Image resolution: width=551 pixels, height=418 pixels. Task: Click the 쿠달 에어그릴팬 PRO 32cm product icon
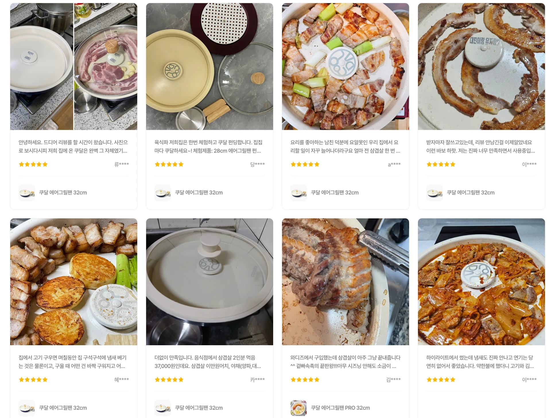coord(298,408)
